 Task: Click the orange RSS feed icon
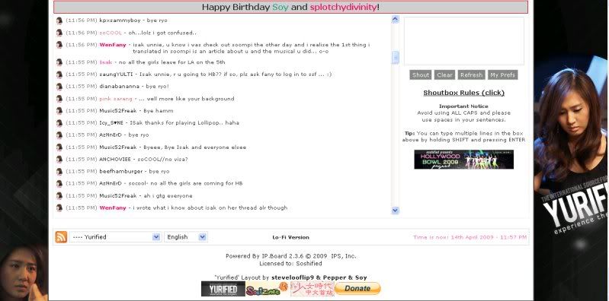pos(61,237)
